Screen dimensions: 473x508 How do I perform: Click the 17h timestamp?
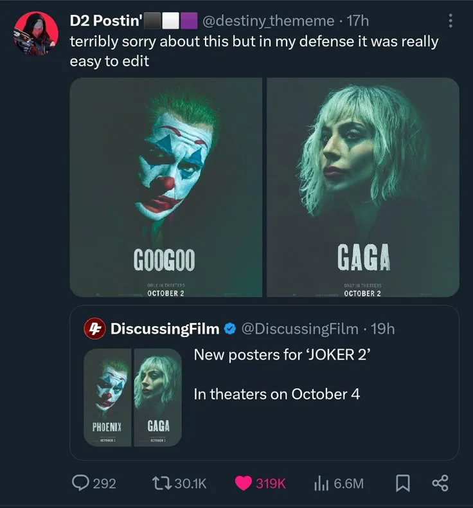(357, 21)
